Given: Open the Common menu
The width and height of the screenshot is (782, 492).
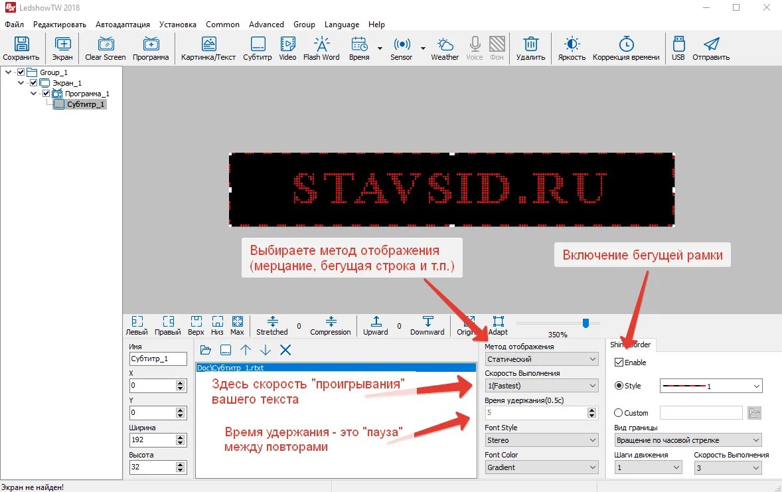Looking at the screenshot, I should pyautogui.click(x=222, y=25).
